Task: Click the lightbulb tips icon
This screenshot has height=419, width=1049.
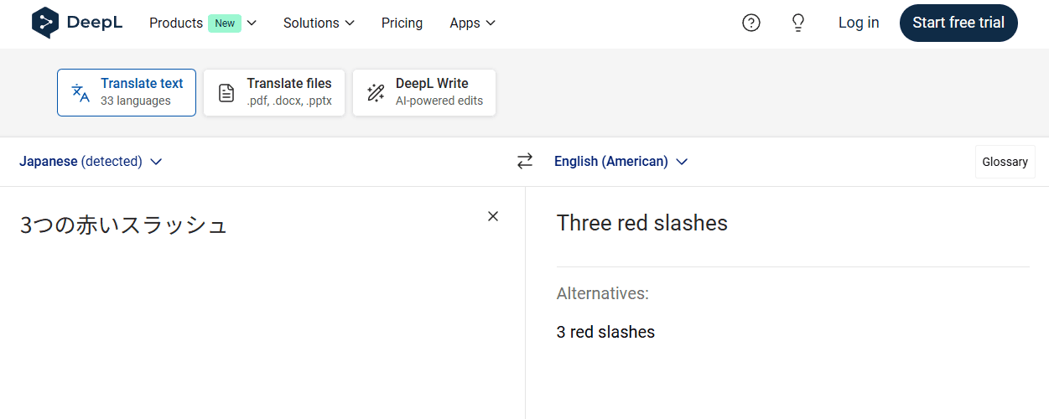Action: click(798, 23)
